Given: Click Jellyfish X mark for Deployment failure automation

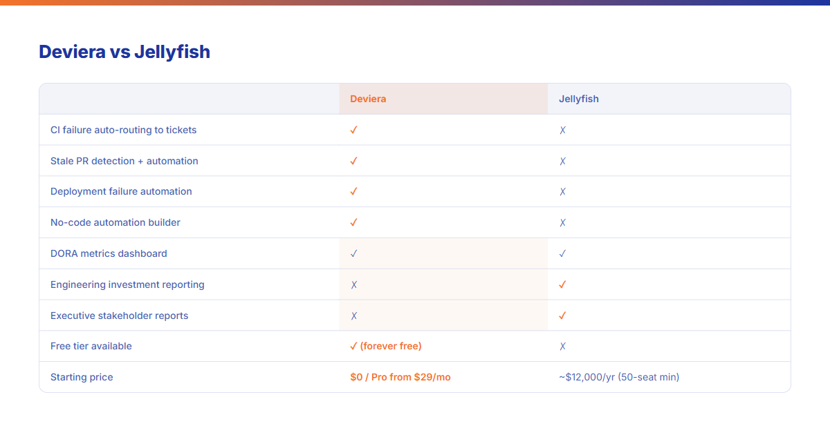Looking at the screenshot, I should tap(562, 191).
